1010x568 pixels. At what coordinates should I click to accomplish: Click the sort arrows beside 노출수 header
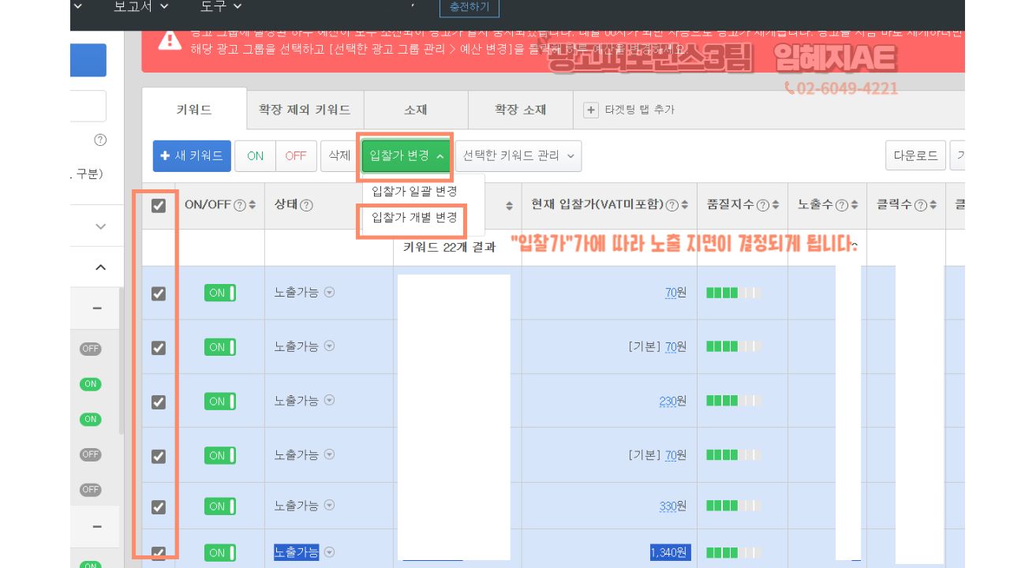point(854,205)
